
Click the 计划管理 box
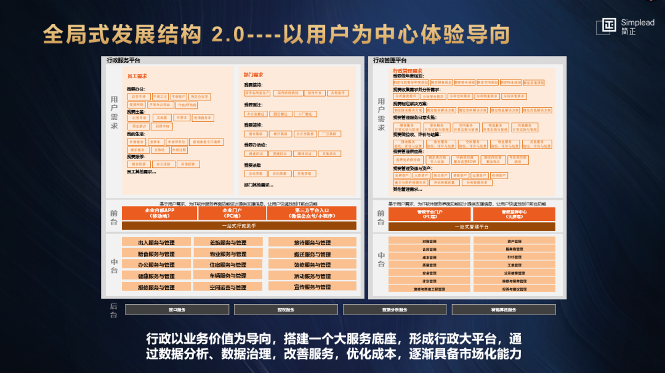coord(429,281)
